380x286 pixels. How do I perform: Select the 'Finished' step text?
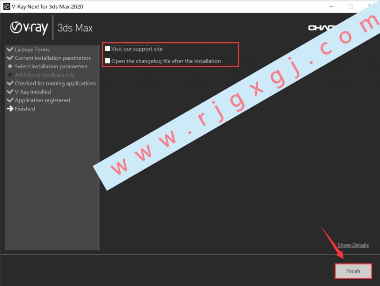(x=25, y=109)
